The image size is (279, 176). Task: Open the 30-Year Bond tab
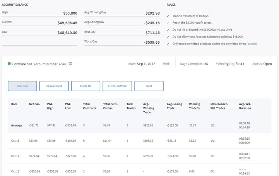(54, 86)
